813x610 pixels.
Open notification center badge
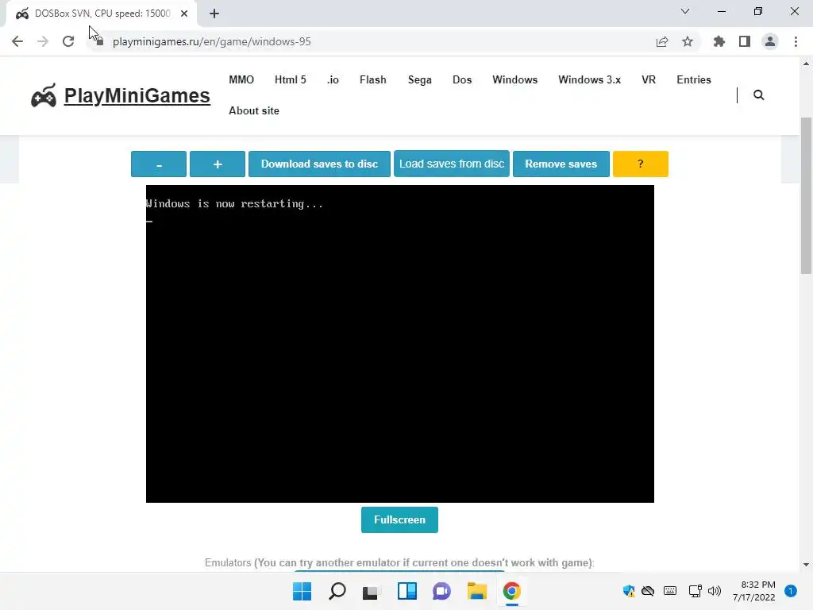[x=791, y=591]
